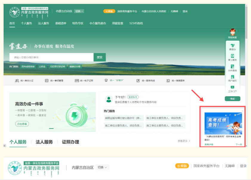Open the 用户指引 sidebar icon

232,77
